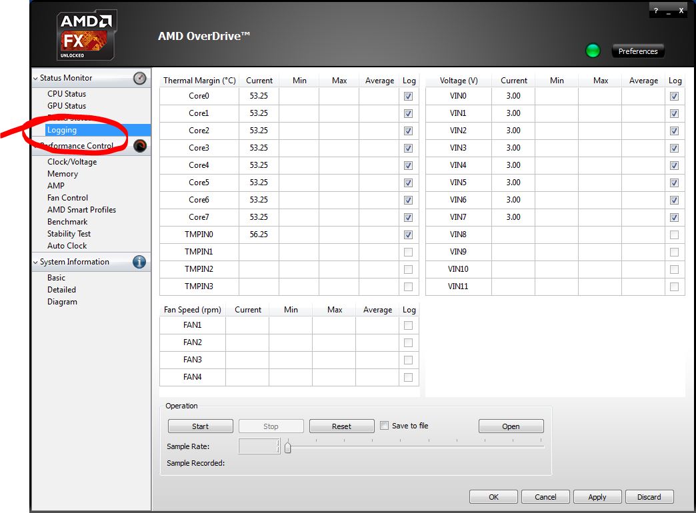Click the Performance Control section header
This screenshot has width=696, height=513.
[91, 146]
